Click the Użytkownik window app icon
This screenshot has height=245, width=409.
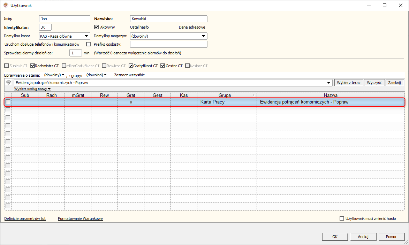[6, 5]
